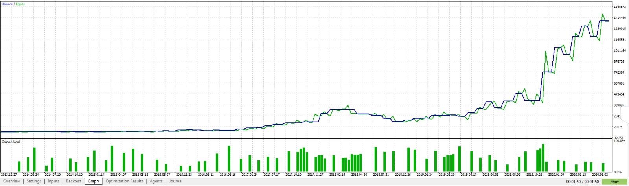The height and width of the screenshot is (186, 629).
Task: Click the 2019.02.20 date label
Action: pos(447,175)
